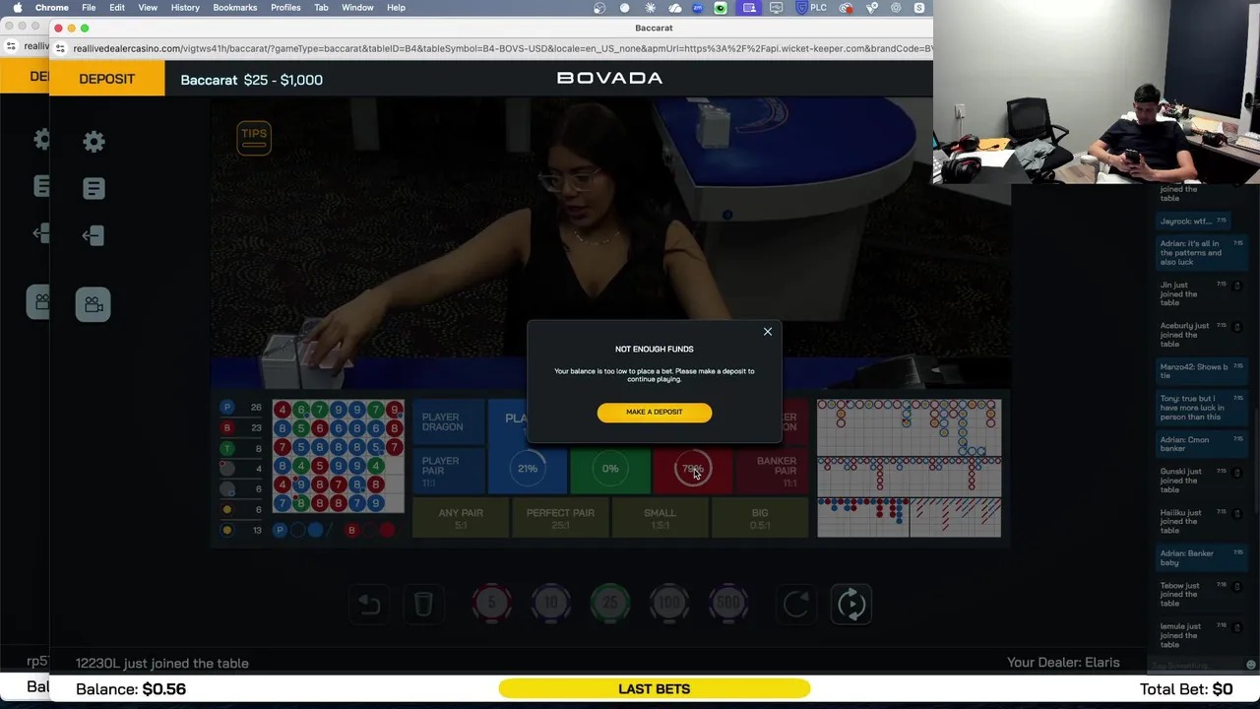Bet on Player Dragon

pyautogui.click(x=448, y=423)
